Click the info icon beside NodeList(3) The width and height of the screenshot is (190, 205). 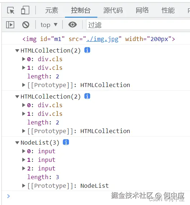pos(66,142)
